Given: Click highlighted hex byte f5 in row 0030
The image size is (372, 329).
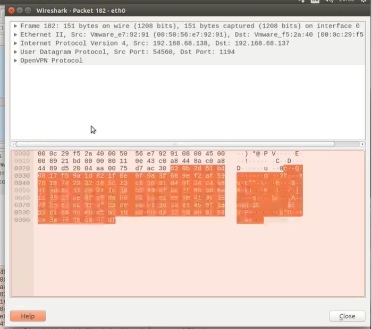Looking at the screenshot, I should 65,176.
